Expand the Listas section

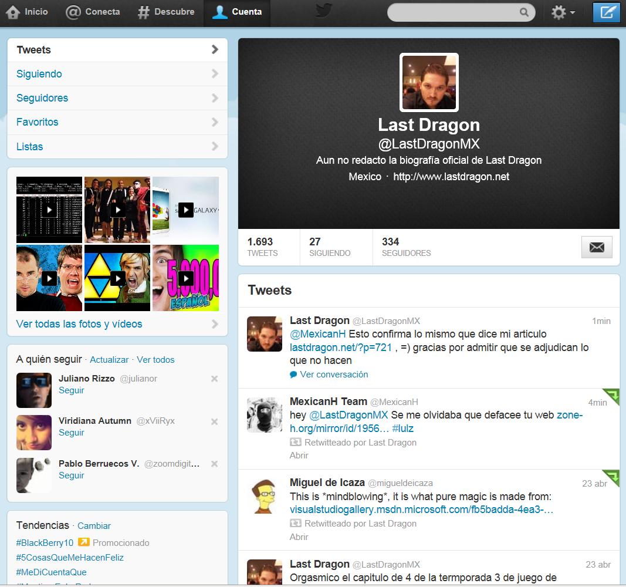coord(117,147)
